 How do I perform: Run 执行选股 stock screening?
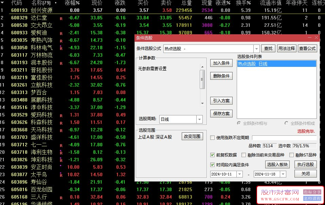306,165
